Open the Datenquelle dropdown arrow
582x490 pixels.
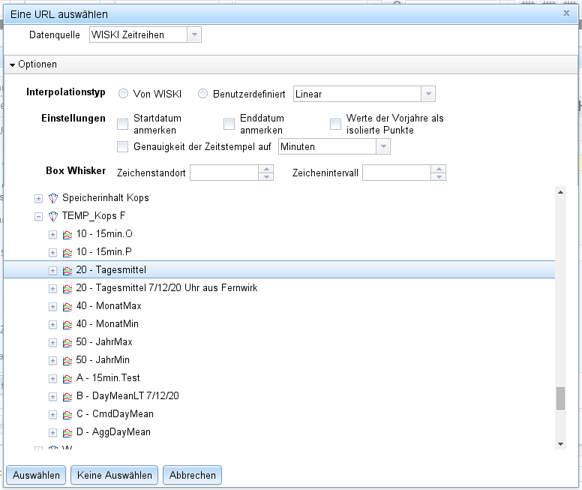(194, 35)
